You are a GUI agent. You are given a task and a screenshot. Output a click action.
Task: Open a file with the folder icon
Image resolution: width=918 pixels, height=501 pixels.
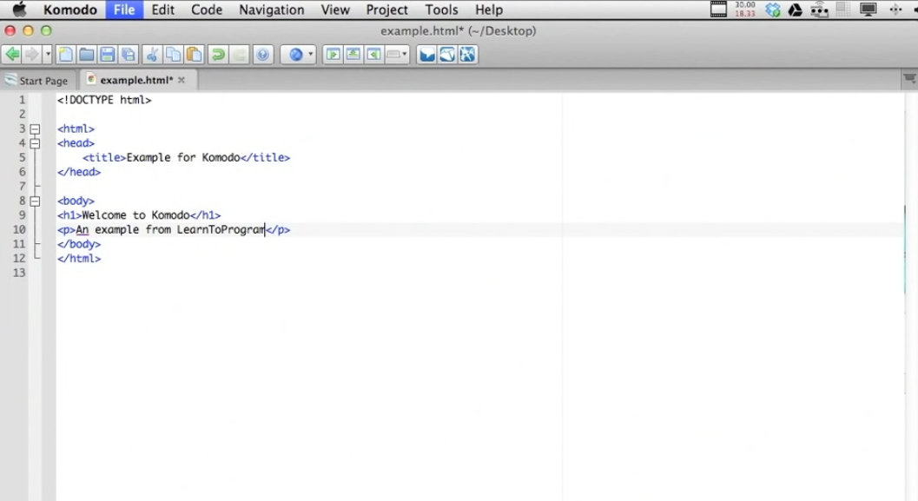coord(87,55)
